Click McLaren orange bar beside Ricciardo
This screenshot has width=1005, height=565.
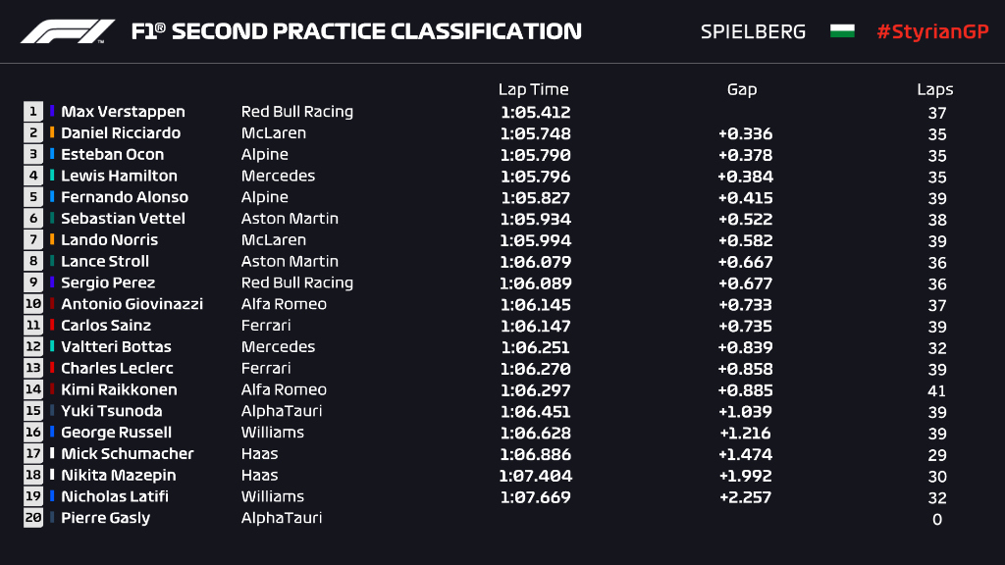pyautogui.click(x=53, y=133)
